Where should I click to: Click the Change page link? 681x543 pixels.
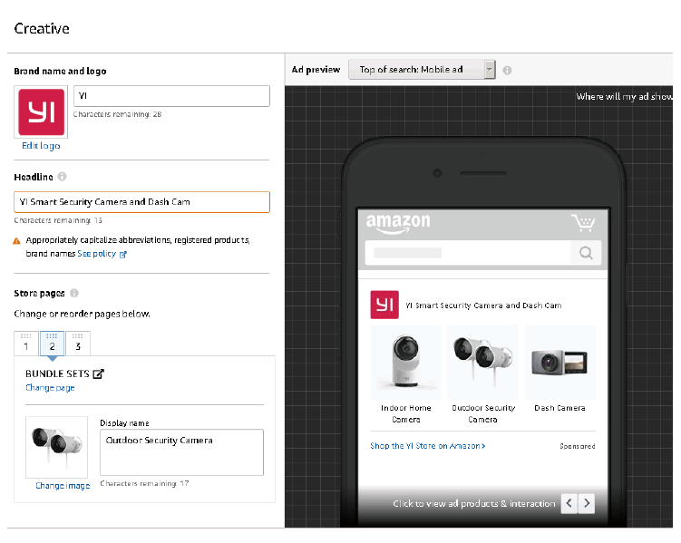click(x=50, y=388)
